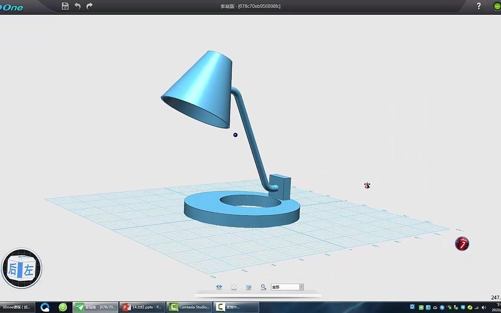Click the network signal bars tray icon
The height and width of the screenshot is (313, 501).
click(477, 308)
